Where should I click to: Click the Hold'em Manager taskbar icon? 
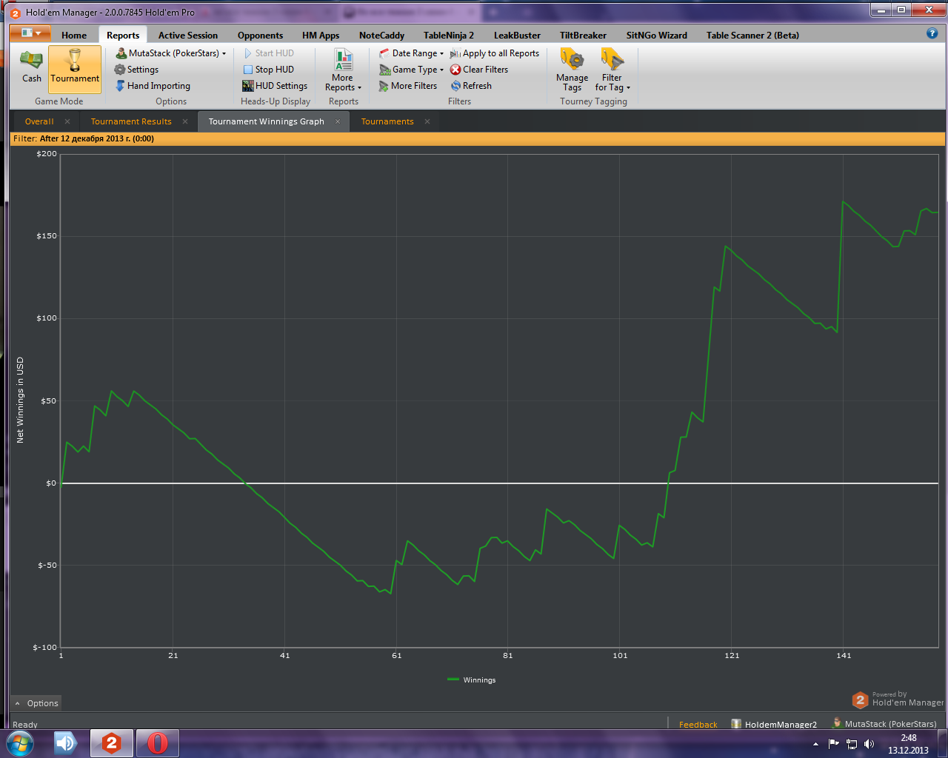point(111,743)
